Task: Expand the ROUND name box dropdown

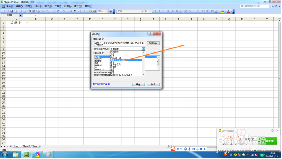Action: click(x=21, y=16)
